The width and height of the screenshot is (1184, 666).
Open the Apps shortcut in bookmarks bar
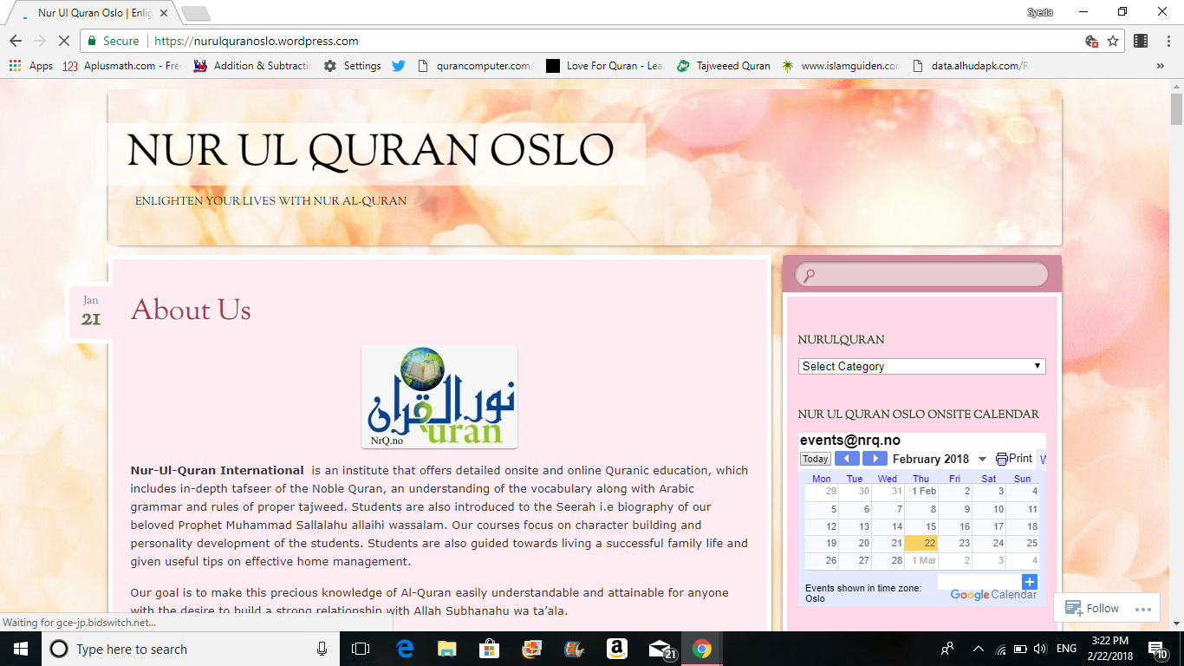click(31, 66)
